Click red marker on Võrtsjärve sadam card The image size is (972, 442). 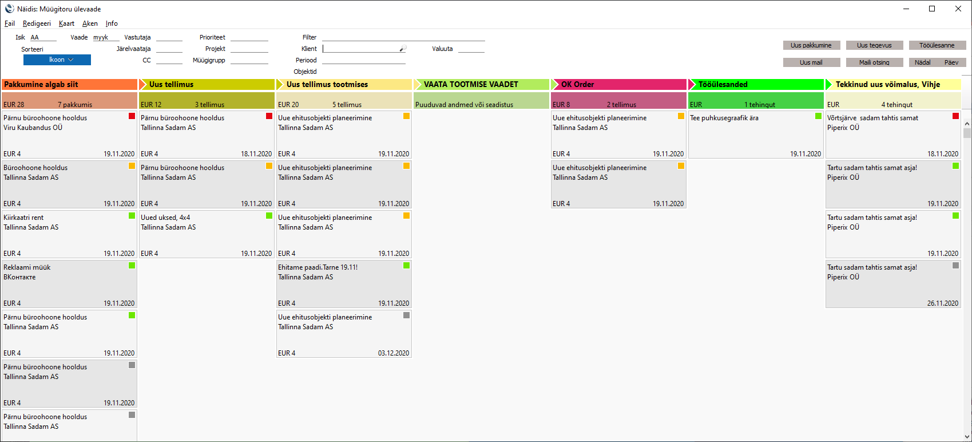point(955,116)
